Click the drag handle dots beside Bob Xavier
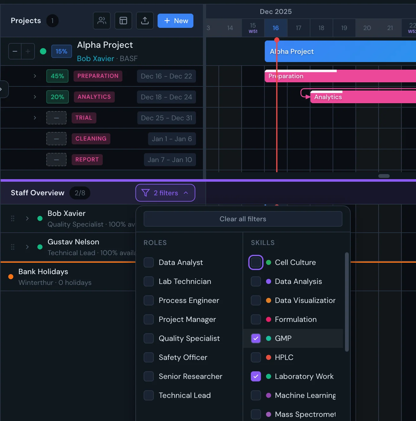The image size is (416, 421). click(12, 218)
